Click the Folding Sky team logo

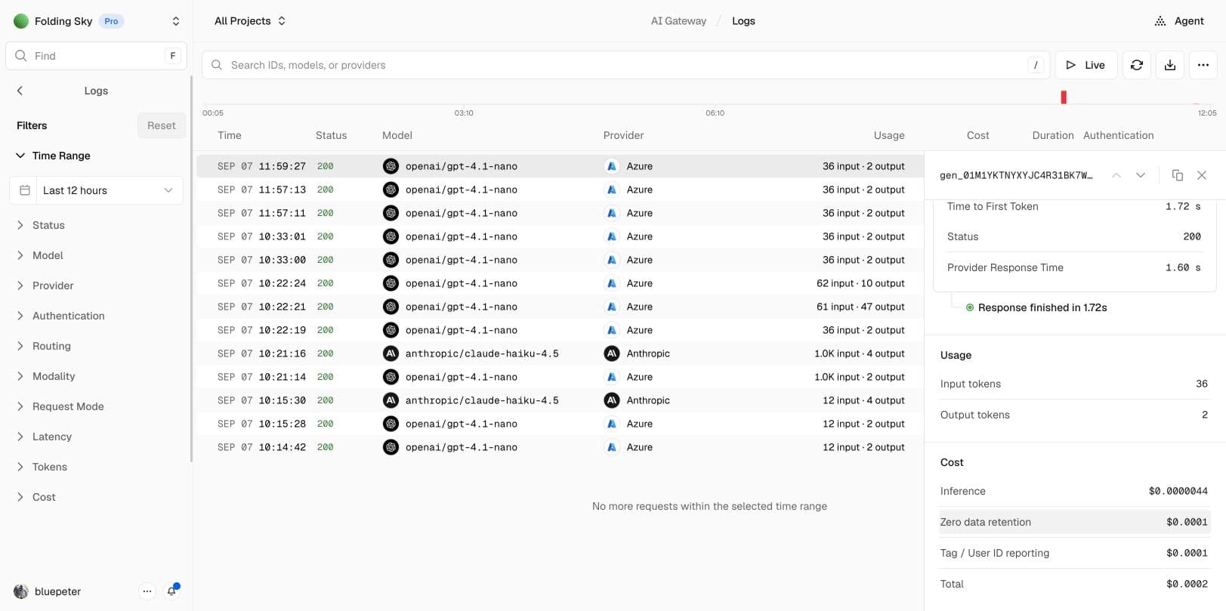coord(21,21)
